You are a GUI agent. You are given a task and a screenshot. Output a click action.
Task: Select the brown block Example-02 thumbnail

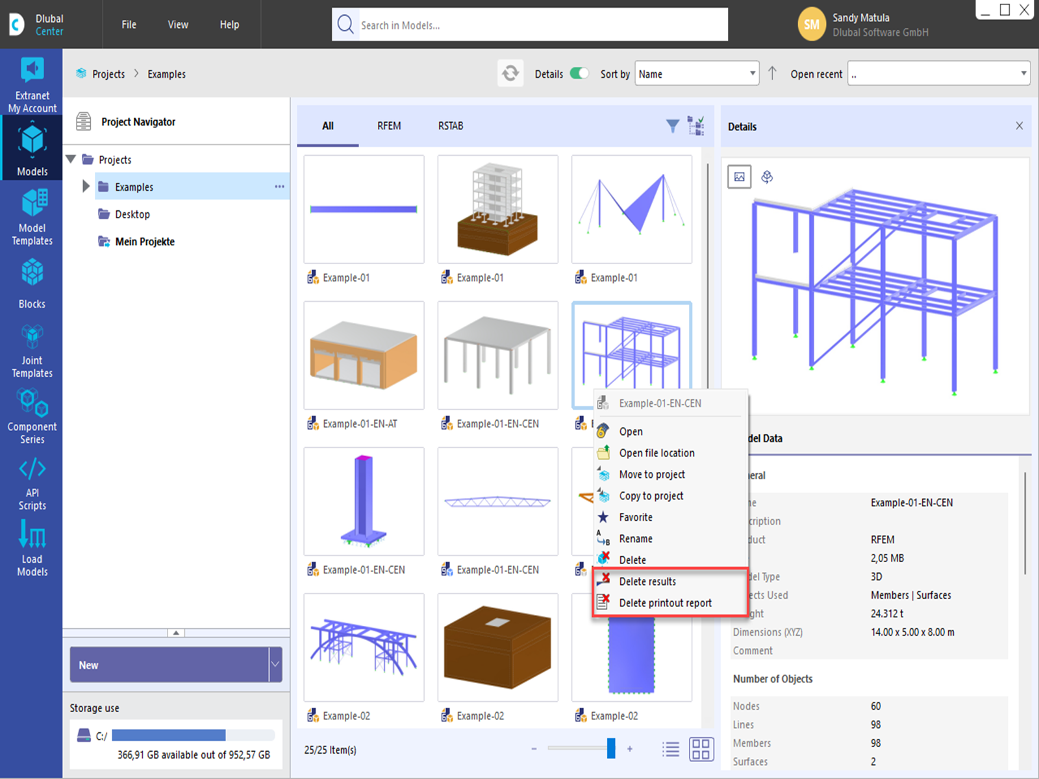pos(497,647)
